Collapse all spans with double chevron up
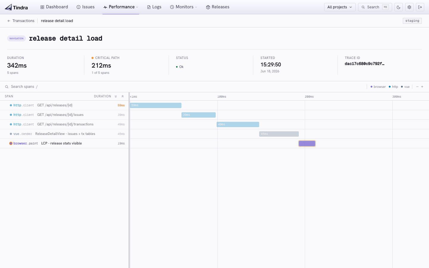The height and width of the screenshot is (268, 429). click(122, 96)
